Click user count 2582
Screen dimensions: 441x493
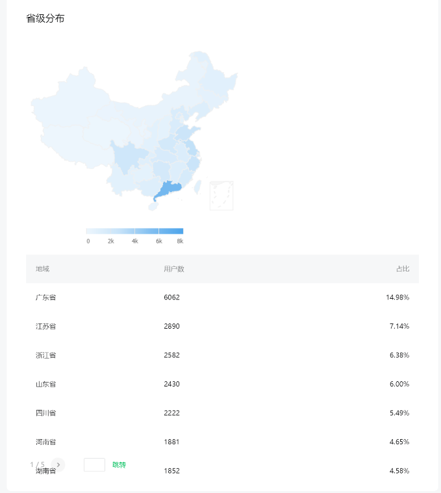[171, 355]
